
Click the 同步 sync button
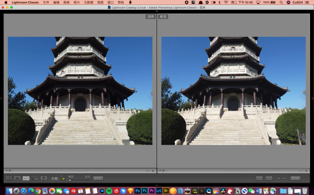98,178
